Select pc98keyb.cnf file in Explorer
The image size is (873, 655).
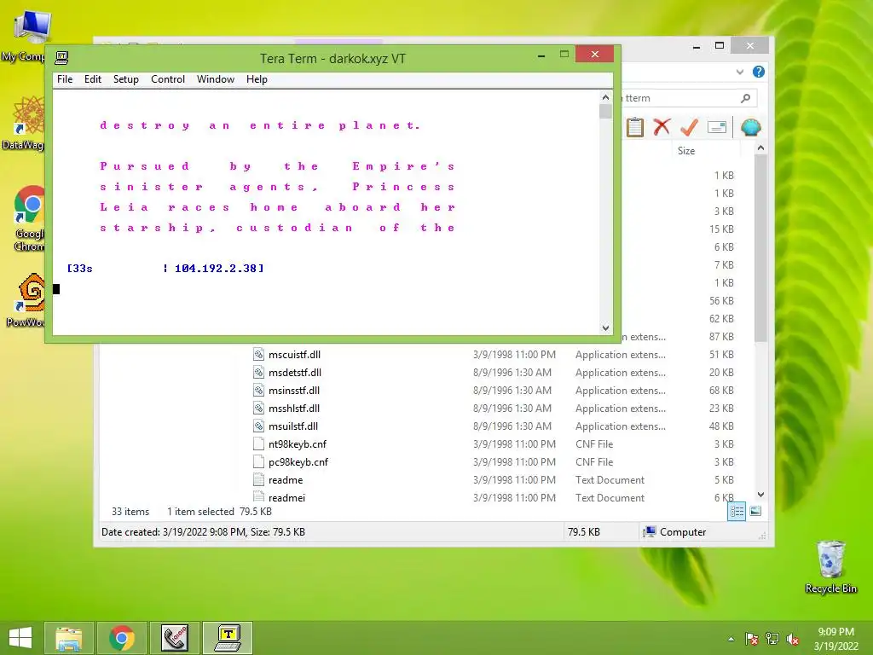coord(298,461)
